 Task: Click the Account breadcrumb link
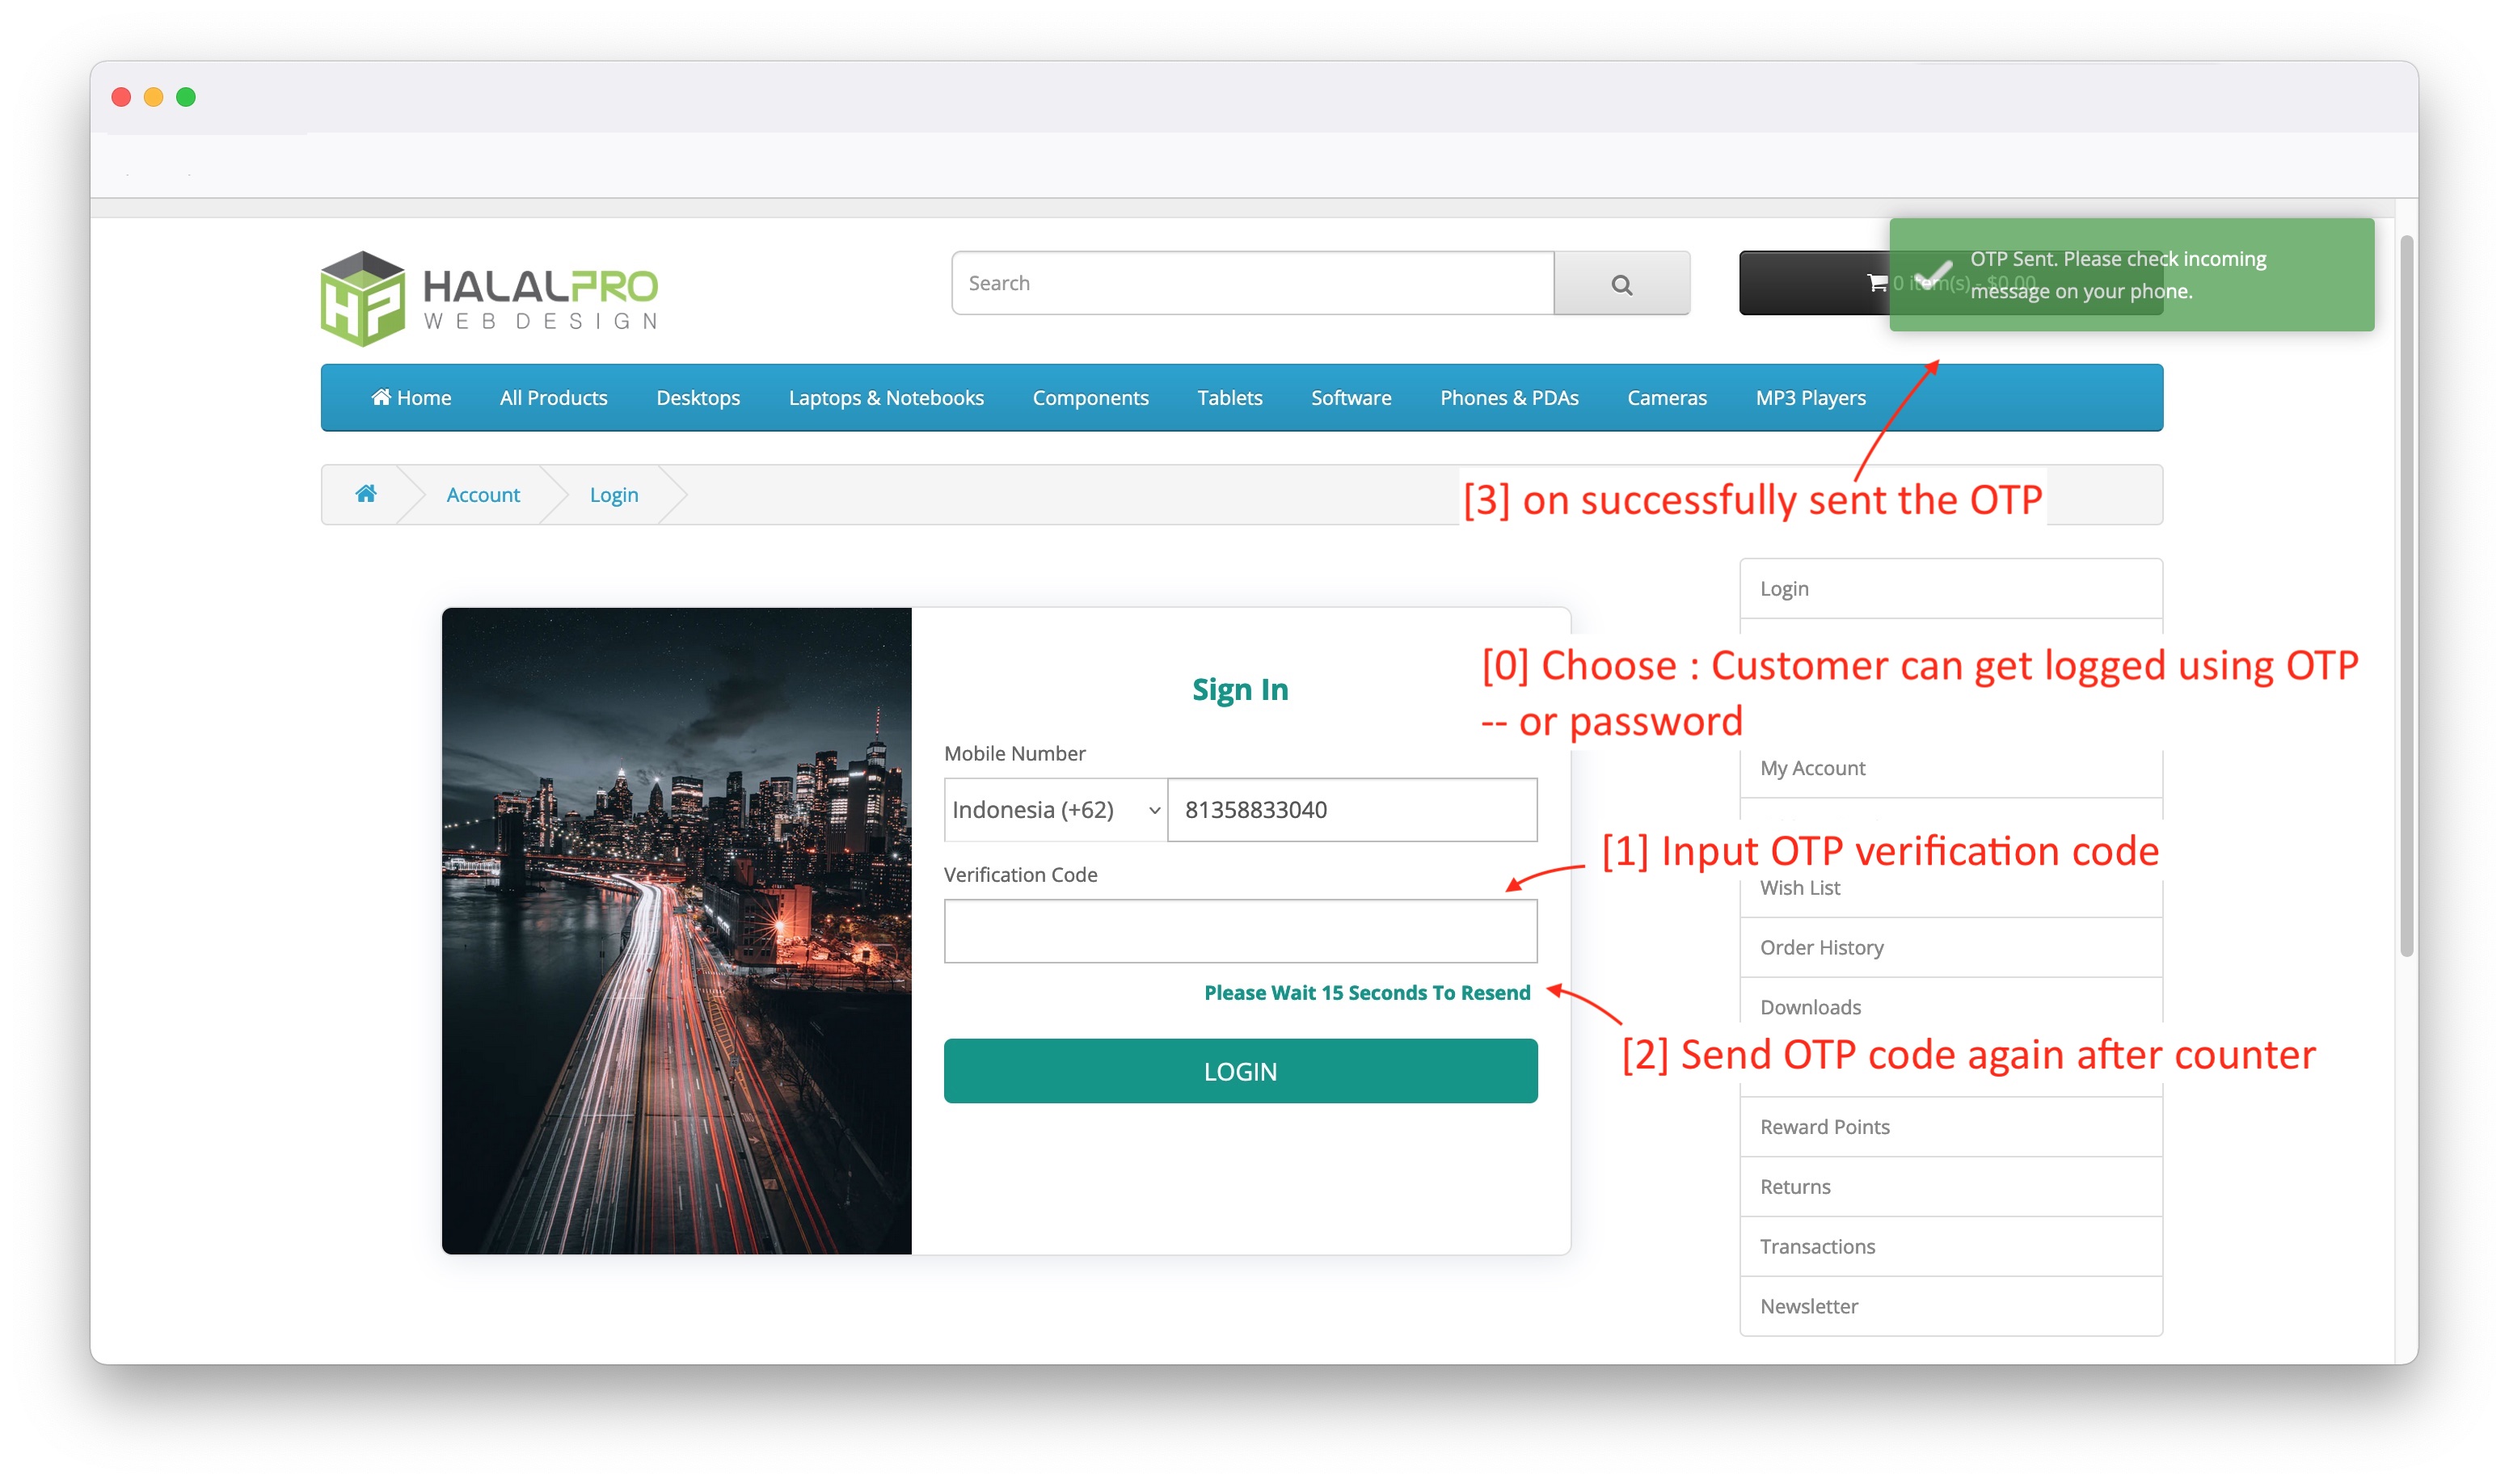pos(483,493)
